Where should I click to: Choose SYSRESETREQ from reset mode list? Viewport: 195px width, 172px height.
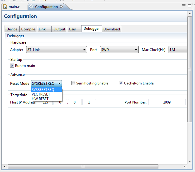point(46,90)
